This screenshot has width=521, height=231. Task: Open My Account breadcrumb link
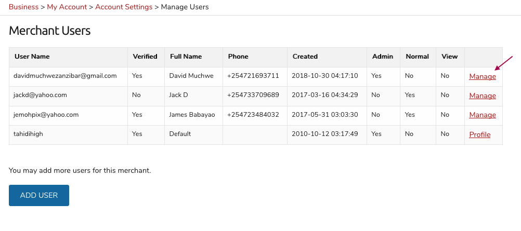click(67, 7)
